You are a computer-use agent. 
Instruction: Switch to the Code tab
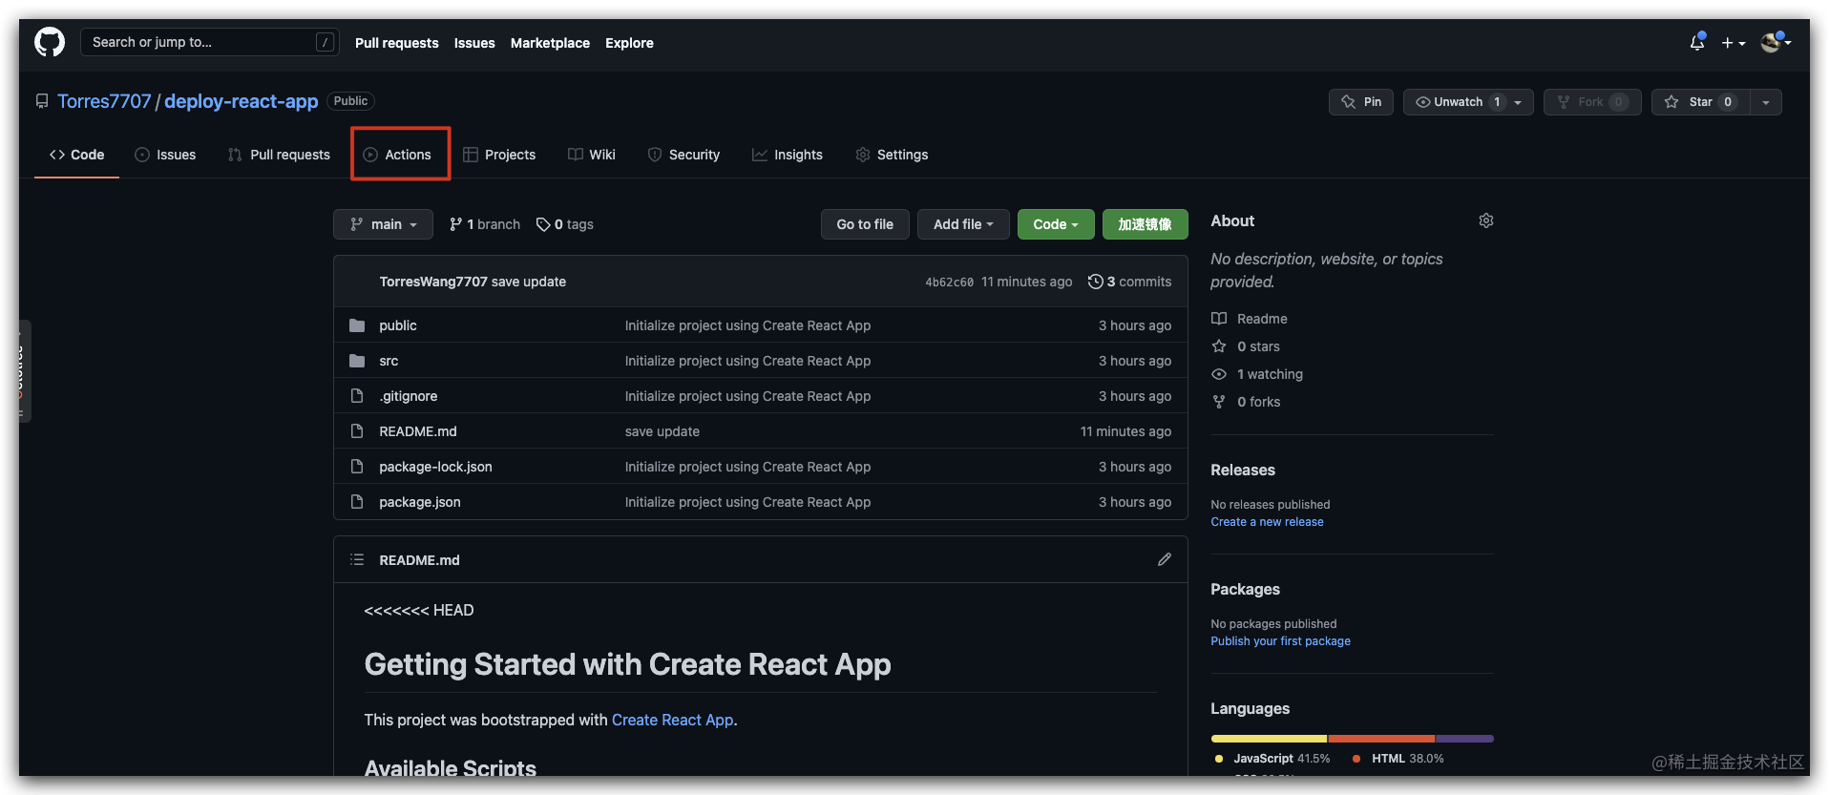76,155
